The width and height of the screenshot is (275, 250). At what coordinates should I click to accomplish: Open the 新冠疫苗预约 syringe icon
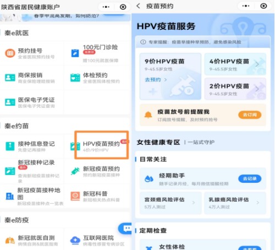(x=75, y=171)
